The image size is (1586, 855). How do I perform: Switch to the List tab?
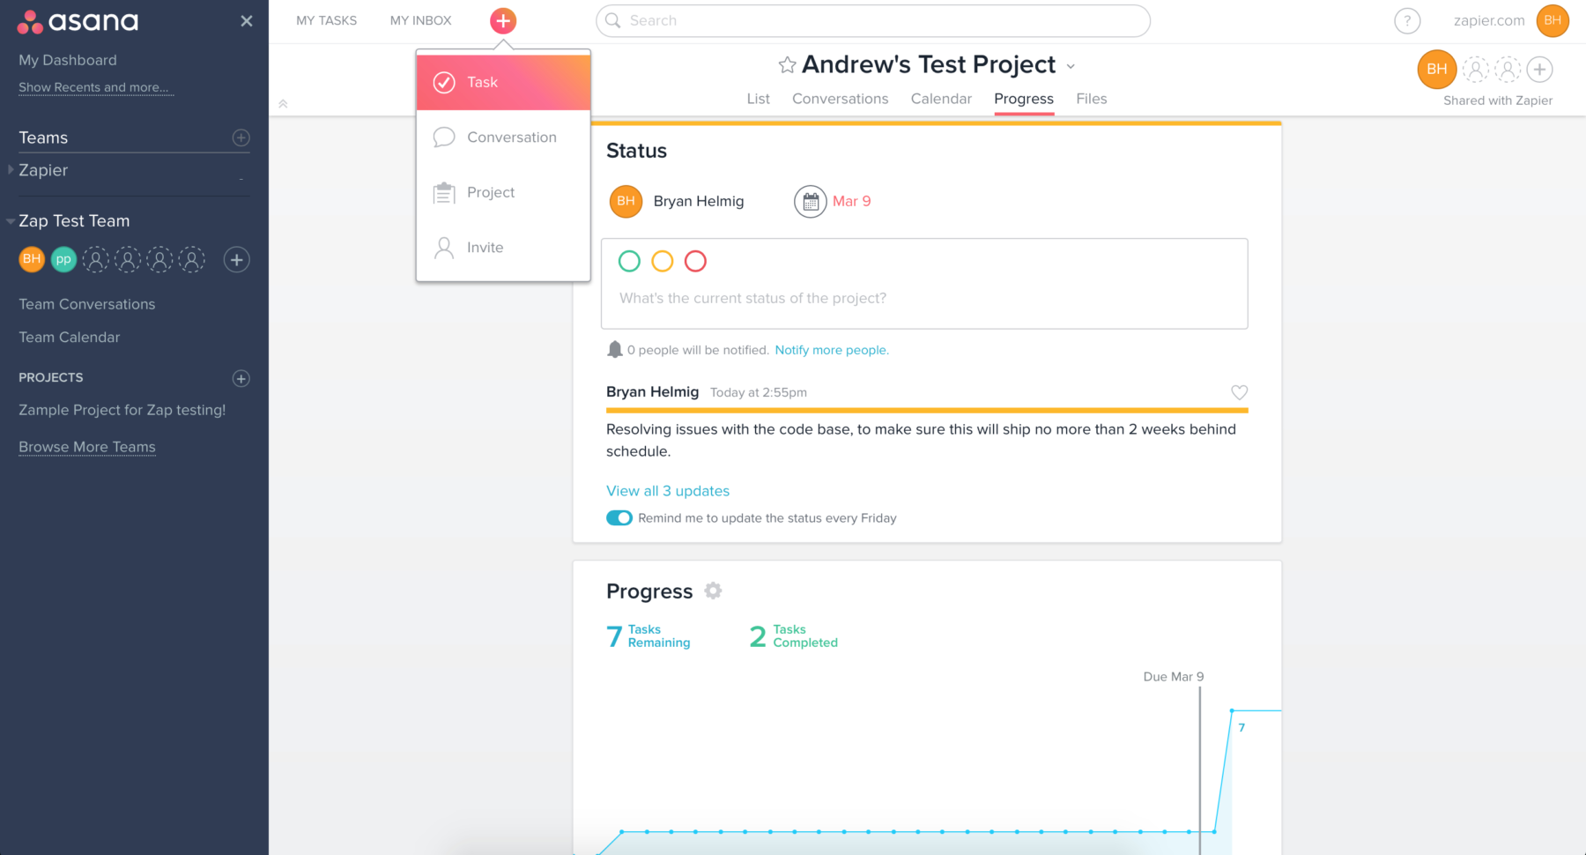coord(758,99)
